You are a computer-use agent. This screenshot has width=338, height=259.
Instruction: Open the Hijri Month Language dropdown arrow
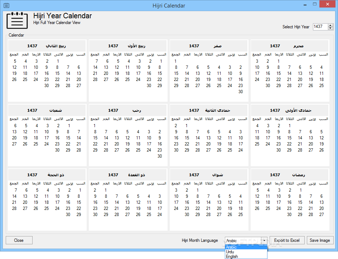pos(264,240)
